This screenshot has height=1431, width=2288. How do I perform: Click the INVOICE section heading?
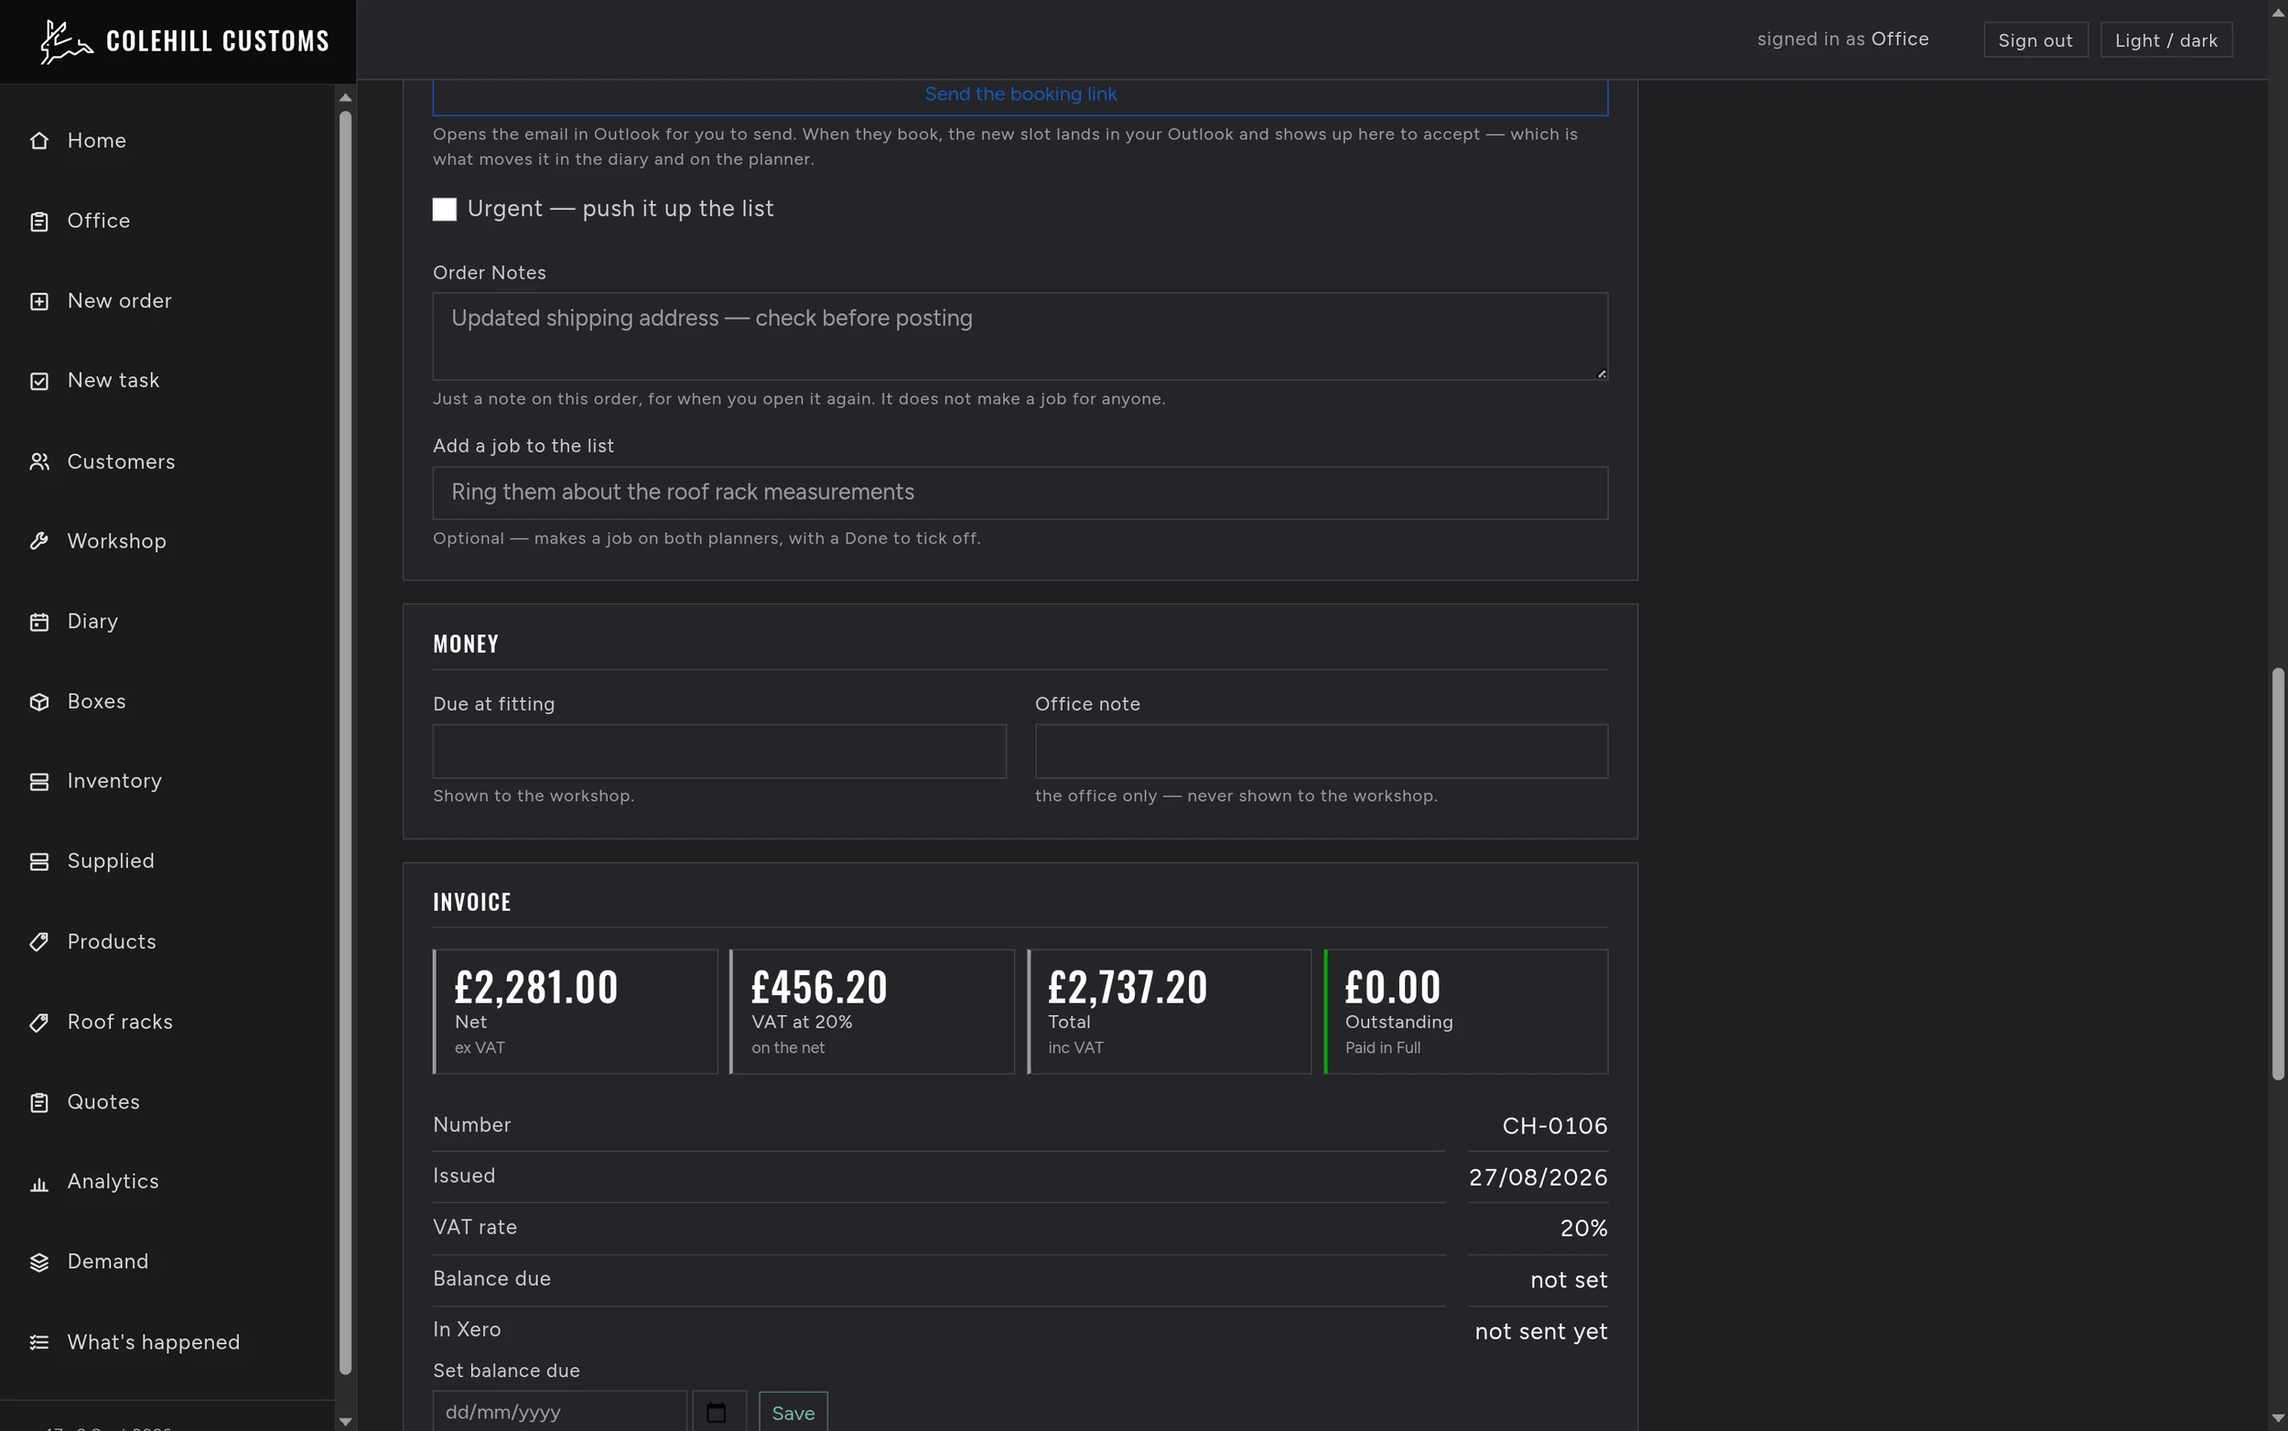pyautogui.click(x=472, y=903)
